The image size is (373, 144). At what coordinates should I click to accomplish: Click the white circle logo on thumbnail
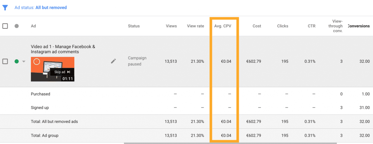pos(36,62)
